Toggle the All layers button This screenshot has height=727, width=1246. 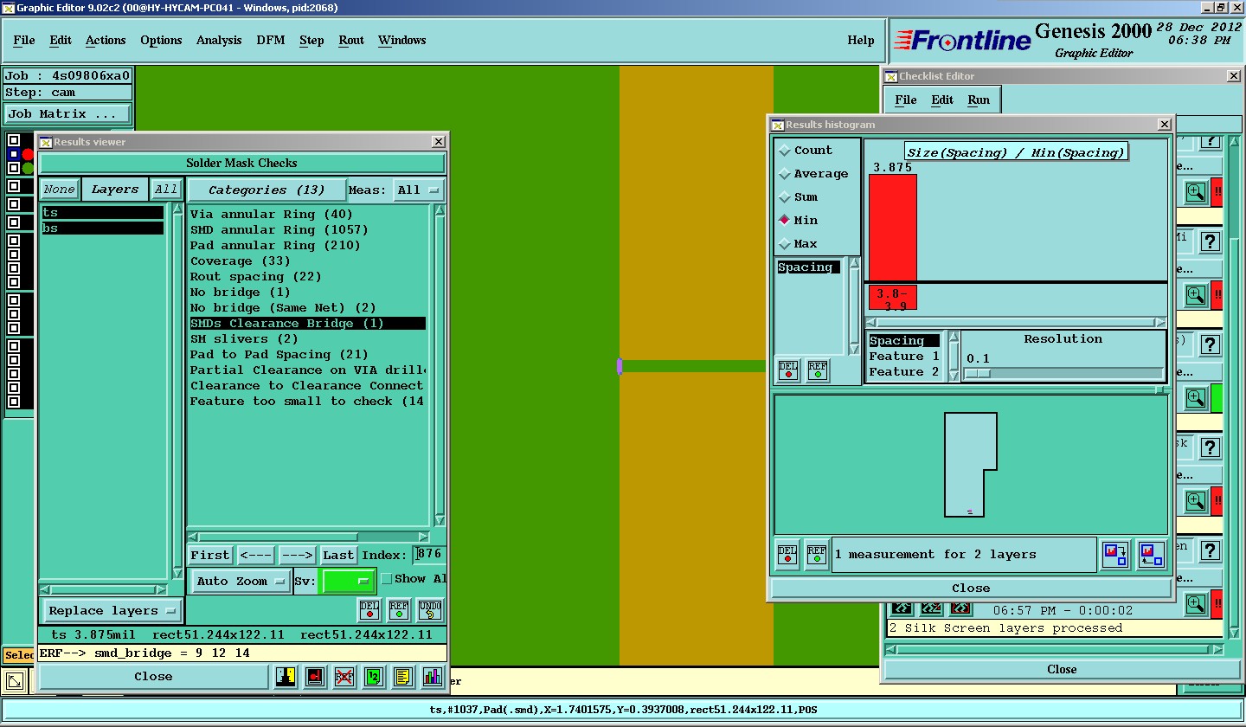tap(165, 190)
